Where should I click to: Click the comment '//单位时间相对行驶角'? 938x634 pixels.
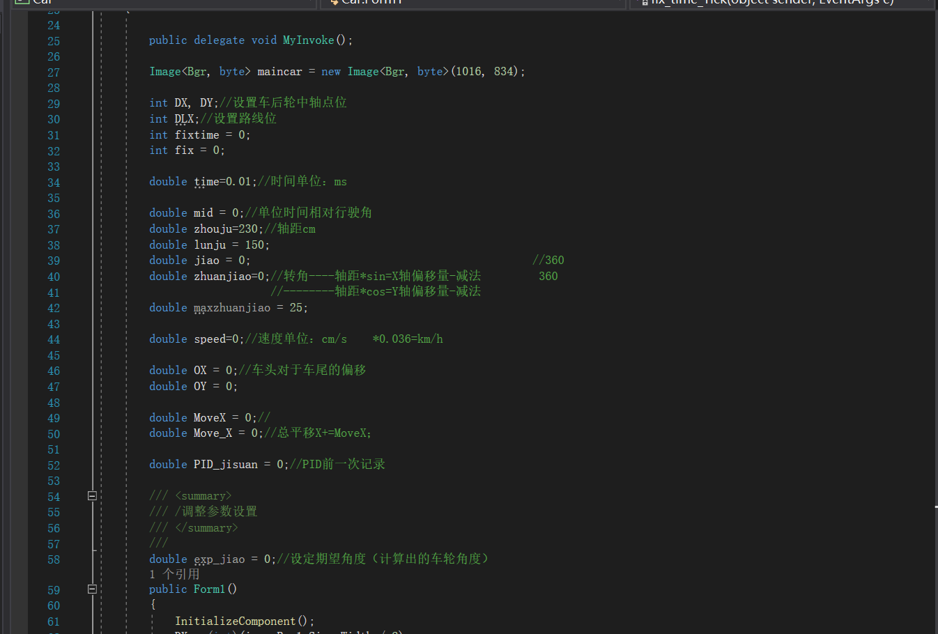[x=309, y=213]
